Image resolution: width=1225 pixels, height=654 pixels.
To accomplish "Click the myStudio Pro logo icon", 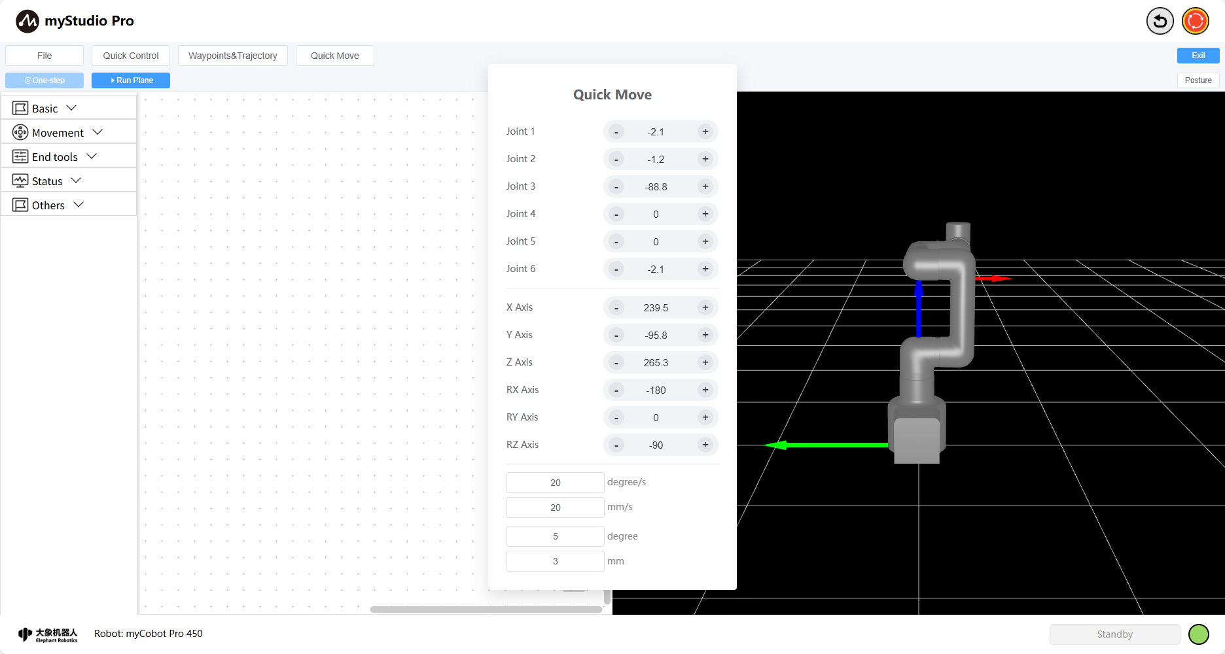I will pos(27,21).
